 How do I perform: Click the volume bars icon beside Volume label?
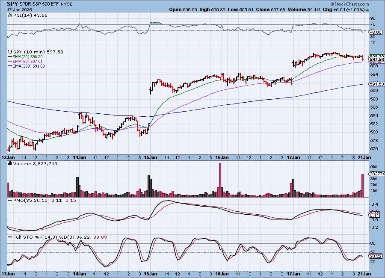tap(10, 163)
